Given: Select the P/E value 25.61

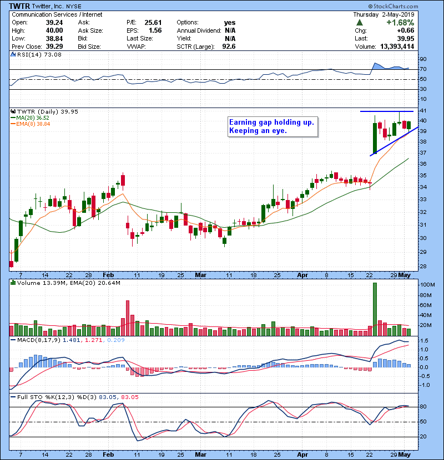Looking at the screenshot, I should 153,23.
